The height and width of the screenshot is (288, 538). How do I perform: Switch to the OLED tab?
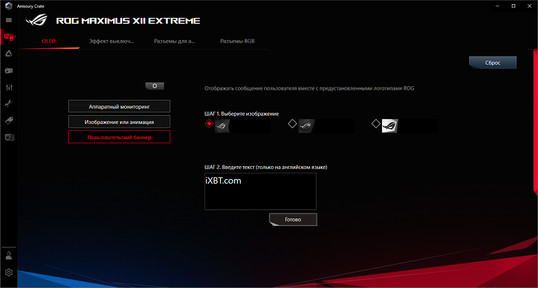[x=48, y=41]
